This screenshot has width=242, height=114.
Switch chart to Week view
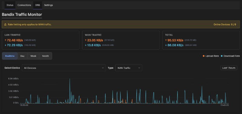click(33, 56)
